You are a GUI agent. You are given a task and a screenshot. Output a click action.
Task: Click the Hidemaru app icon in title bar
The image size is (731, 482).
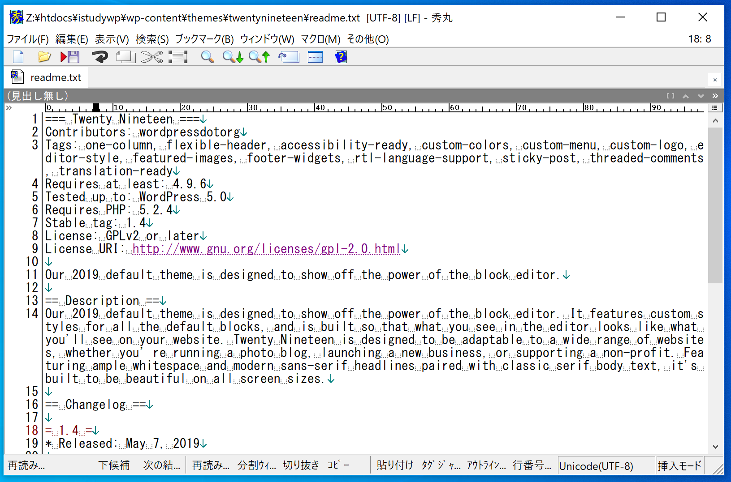pyautogui.click(x=16, y=17)
